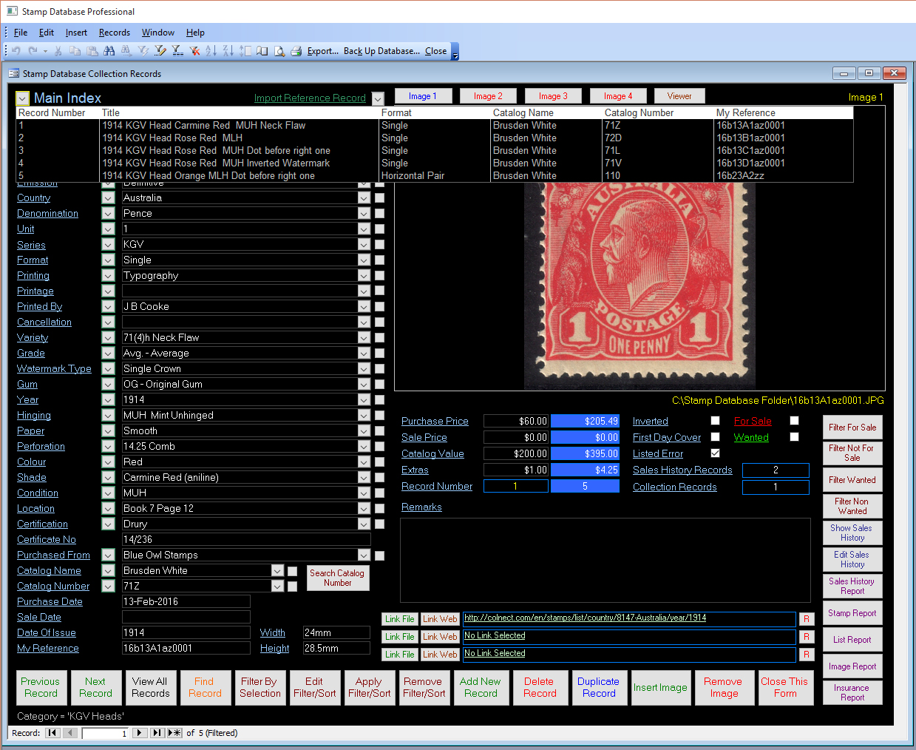Tick the white box beside Catalog Name
The height and width of the screenshot is (750, 916).
click(x=292, y=571)
